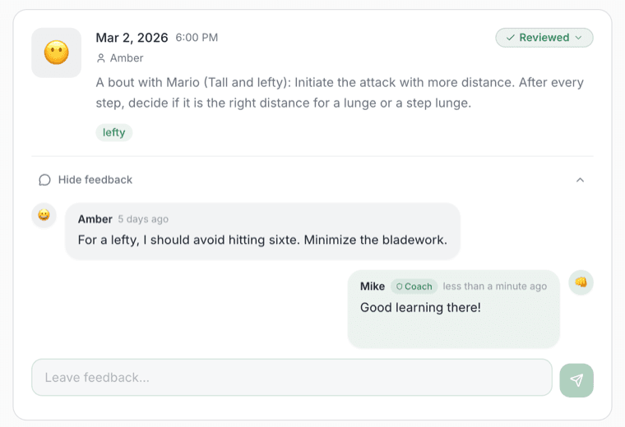Open the Reviewed status dropdown
The width and height of the screenshot is (625, 427).
click(x=544, y=38)
